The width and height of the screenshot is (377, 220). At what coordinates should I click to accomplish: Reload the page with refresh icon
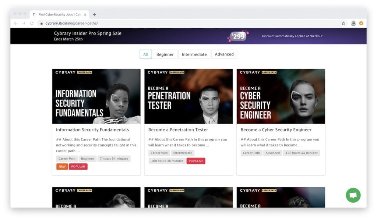tap(32, 23)
